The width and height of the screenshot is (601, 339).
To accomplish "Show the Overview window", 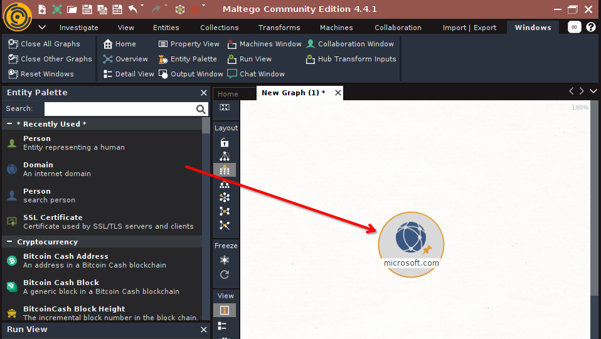I will (x=125, y=59).
